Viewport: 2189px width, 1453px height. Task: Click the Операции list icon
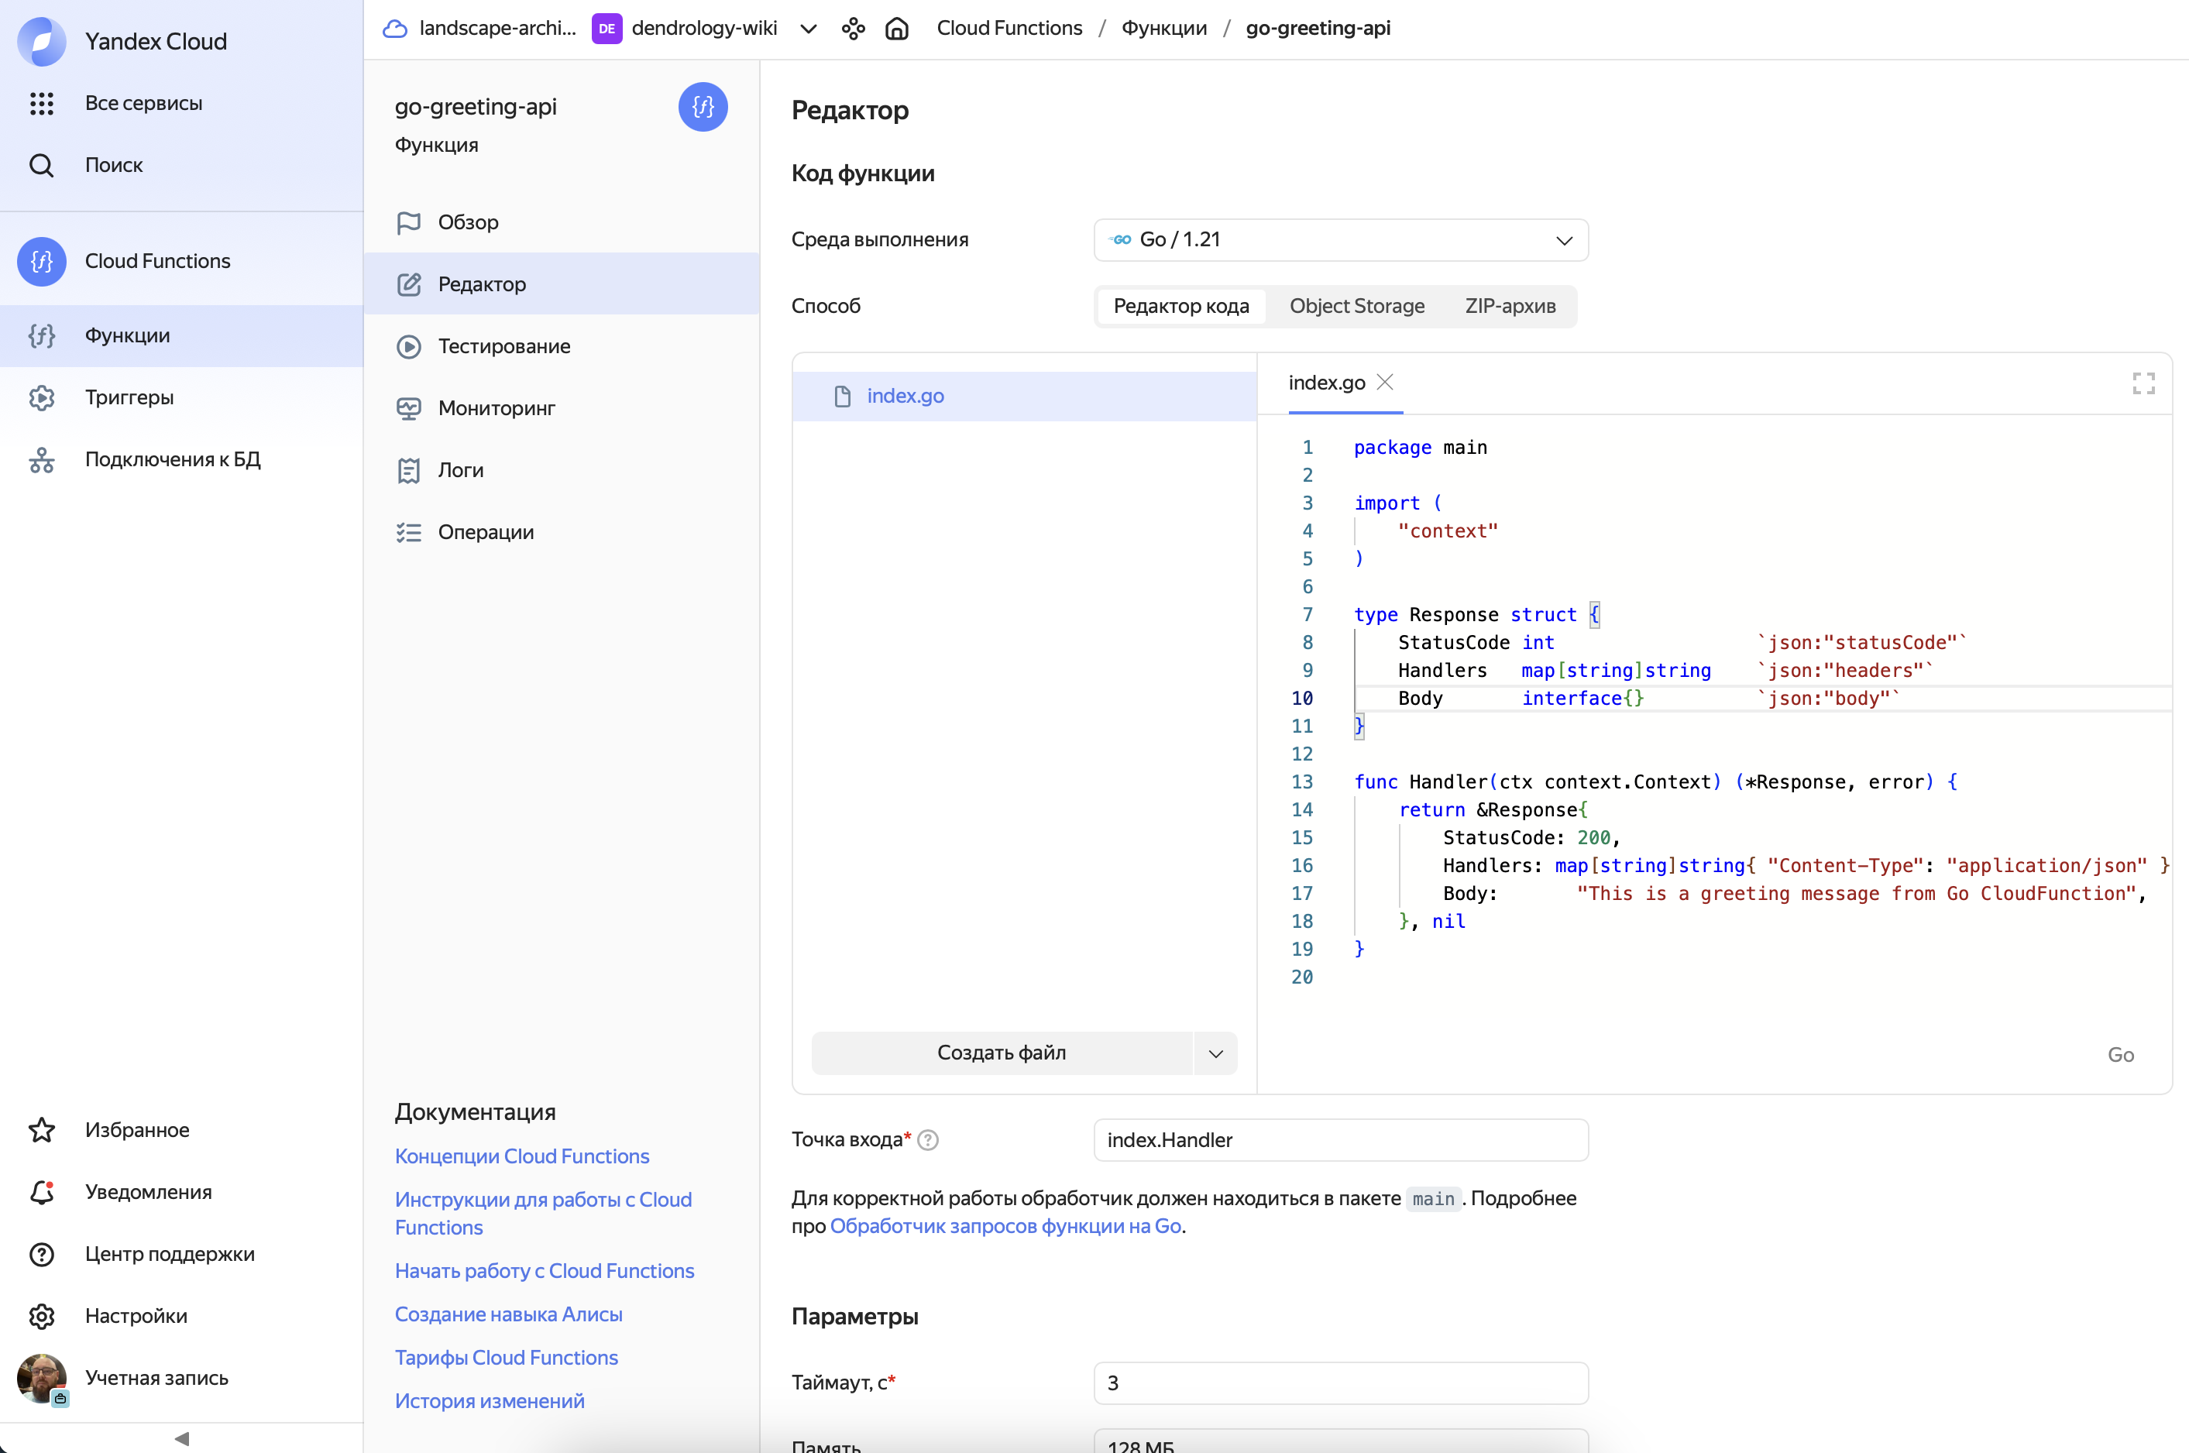click(x=409, y=533)
